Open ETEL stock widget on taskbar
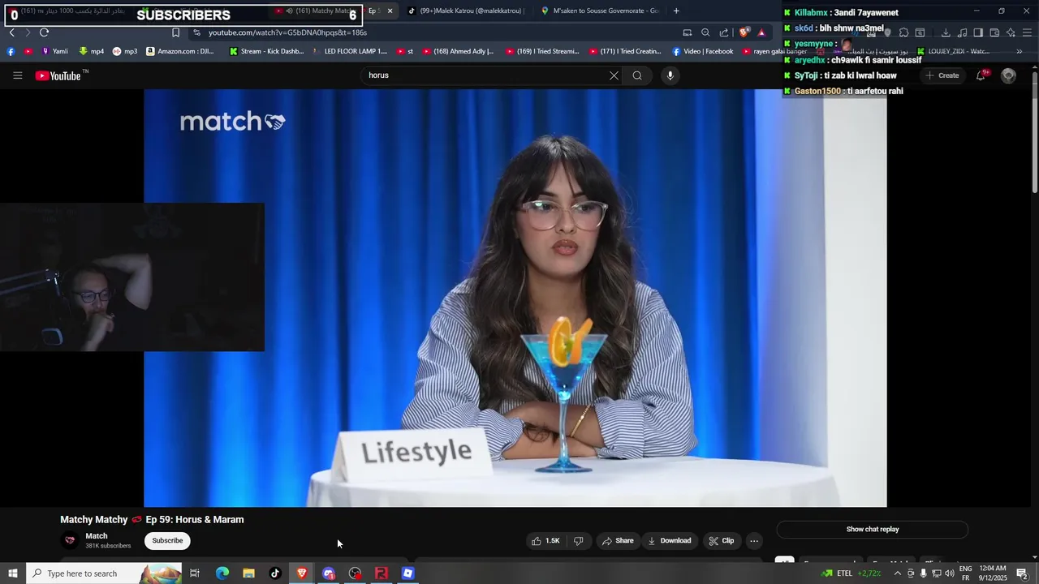1039x584 pixels. 851,573
